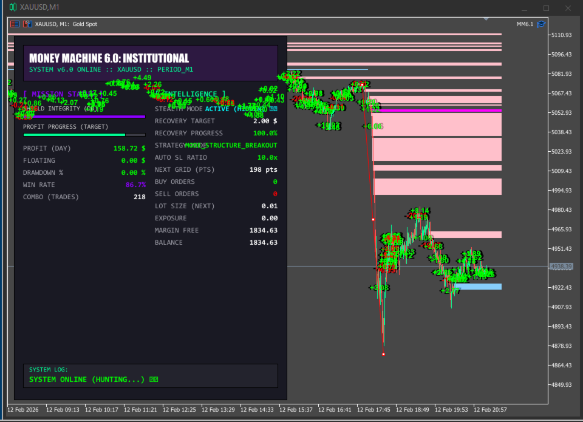
Task: Click the AUTO SL RATIO value 10.0x
Action: point(267,158)
